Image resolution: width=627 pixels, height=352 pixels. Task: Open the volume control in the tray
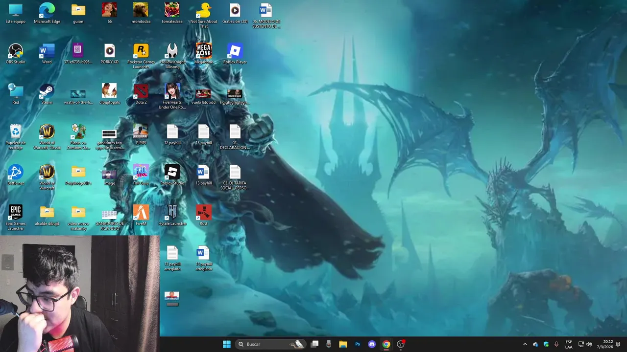click(589, 344)
